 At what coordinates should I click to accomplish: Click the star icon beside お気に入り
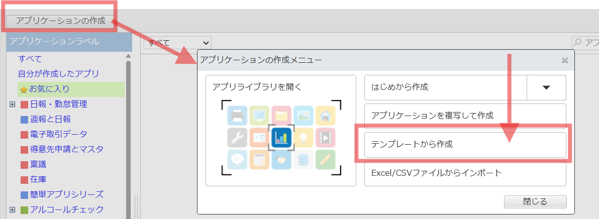point(23,89)
